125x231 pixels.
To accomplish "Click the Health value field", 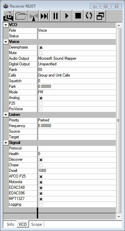I will [x=77, y=154].
